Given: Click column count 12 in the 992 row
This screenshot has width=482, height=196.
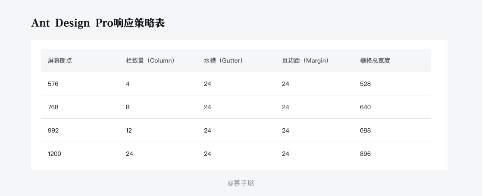Looking at the screenshot, I should [x=129, y=130].
